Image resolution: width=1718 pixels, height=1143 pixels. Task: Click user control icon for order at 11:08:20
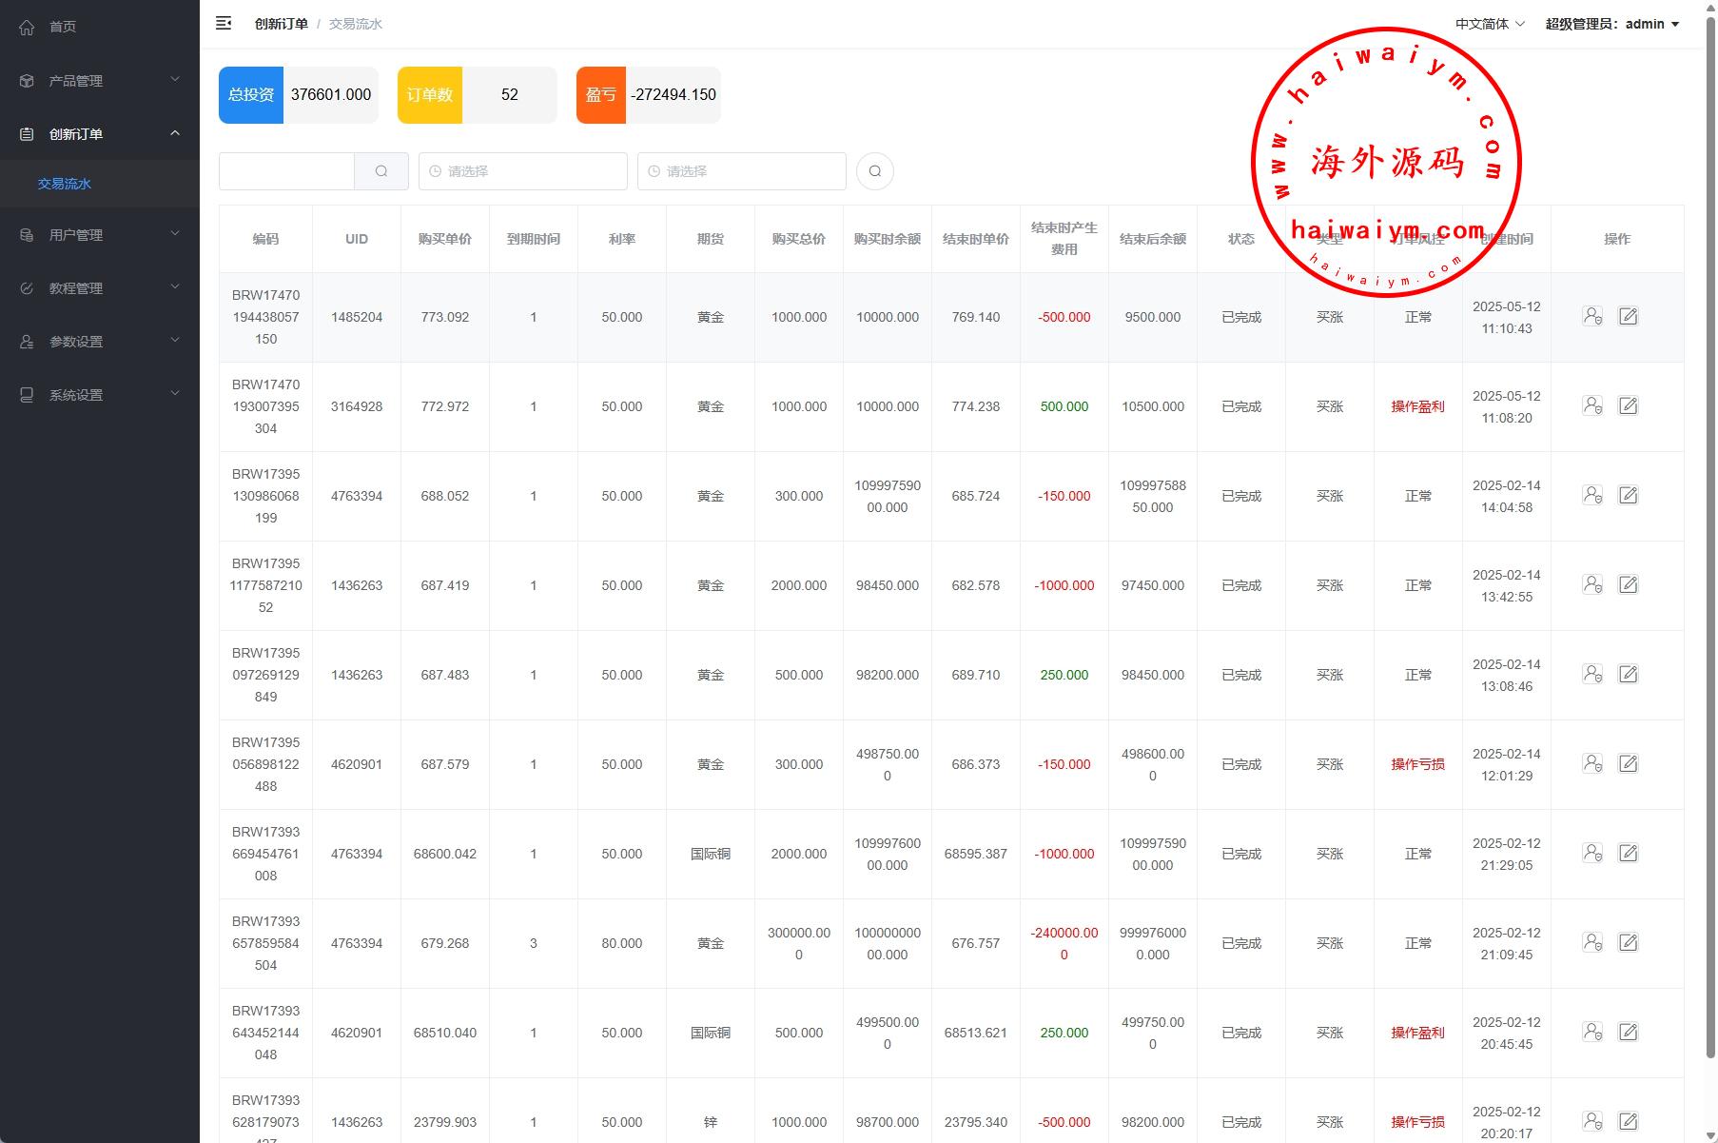click(1592, 405)
